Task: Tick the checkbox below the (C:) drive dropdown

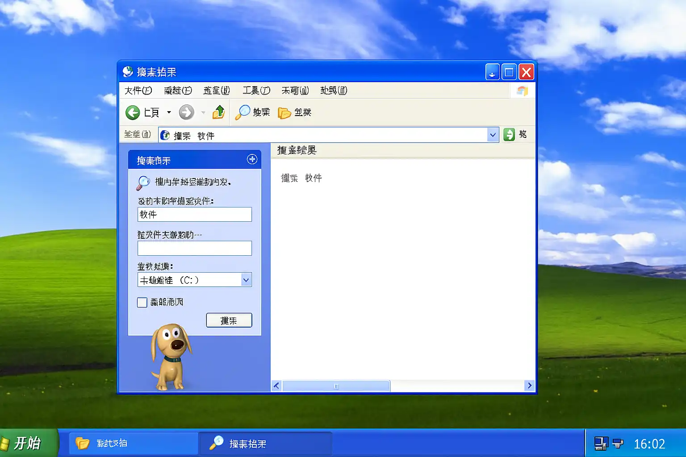Action: (142, 303)
